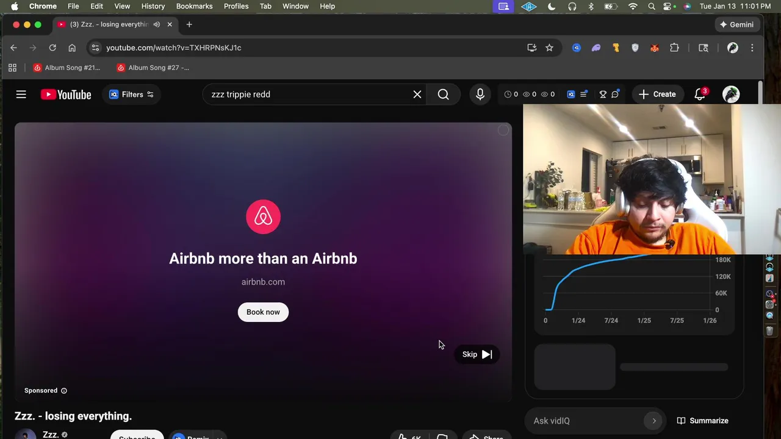Bookmark this page with the star
This screenshot has height=439, width=781.
[549, 48]
